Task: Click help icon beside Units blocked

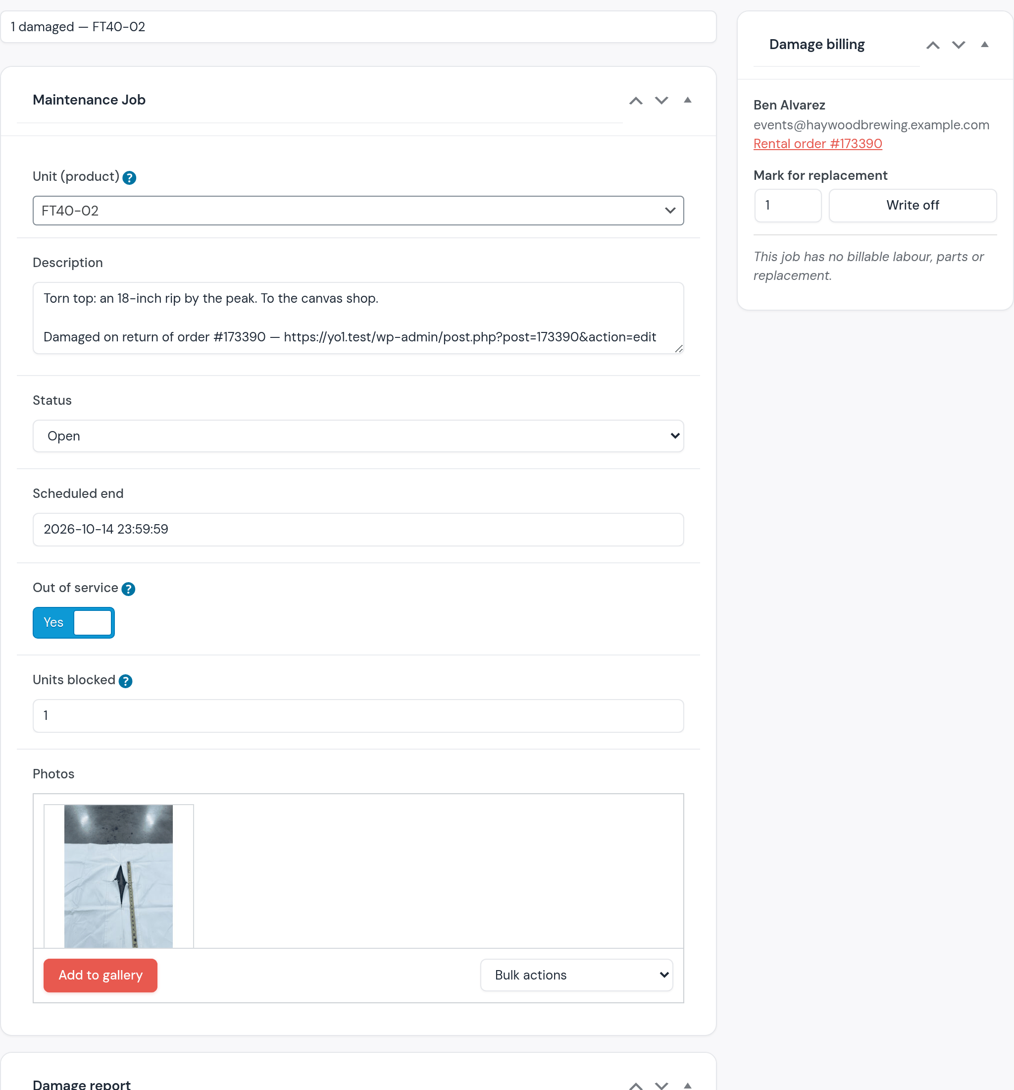Action: 125,681
